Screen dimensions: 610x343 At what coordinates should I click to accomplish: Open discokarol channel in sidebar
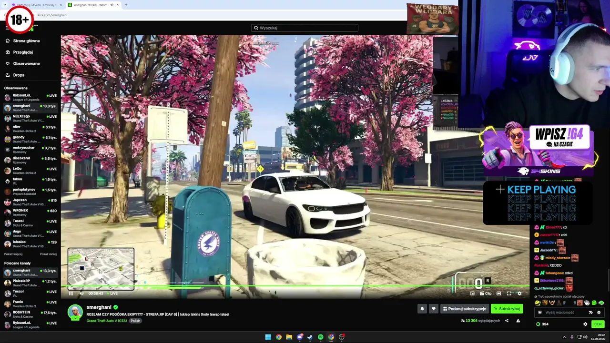point(30,160)
